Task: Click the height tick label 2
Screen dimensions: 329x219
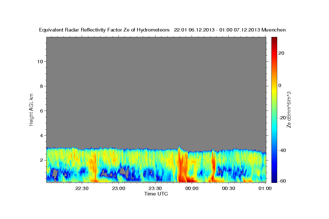Action: tap(42, 160)
